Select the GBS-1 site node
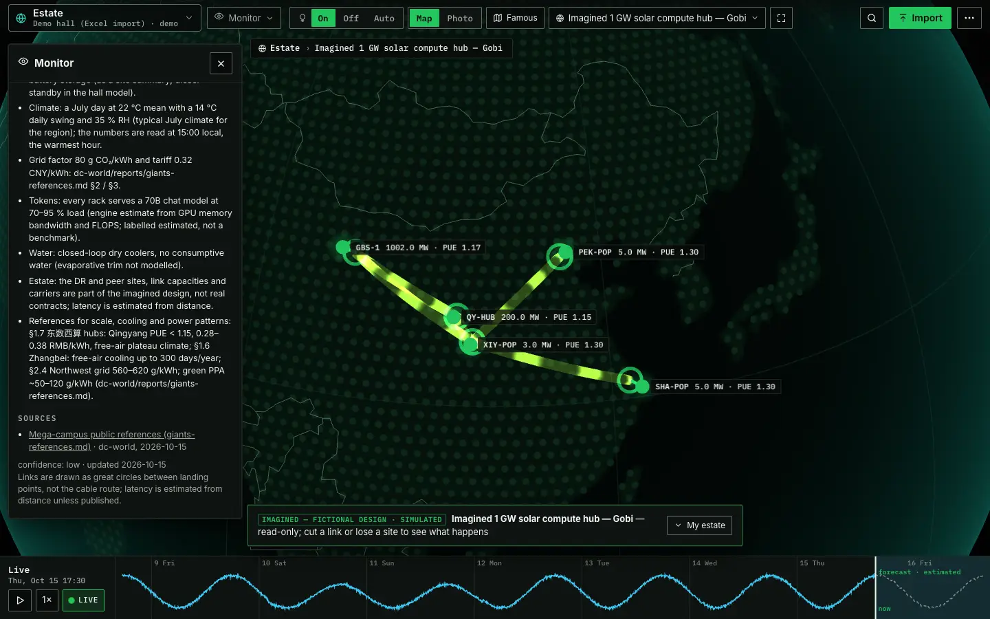Screen dimensions: 990x619 (343, 247)
